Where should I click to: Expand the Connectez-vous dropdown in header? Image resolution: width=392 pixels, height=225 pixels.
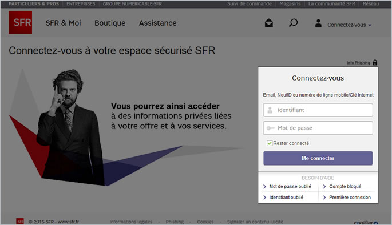(349, 25)
